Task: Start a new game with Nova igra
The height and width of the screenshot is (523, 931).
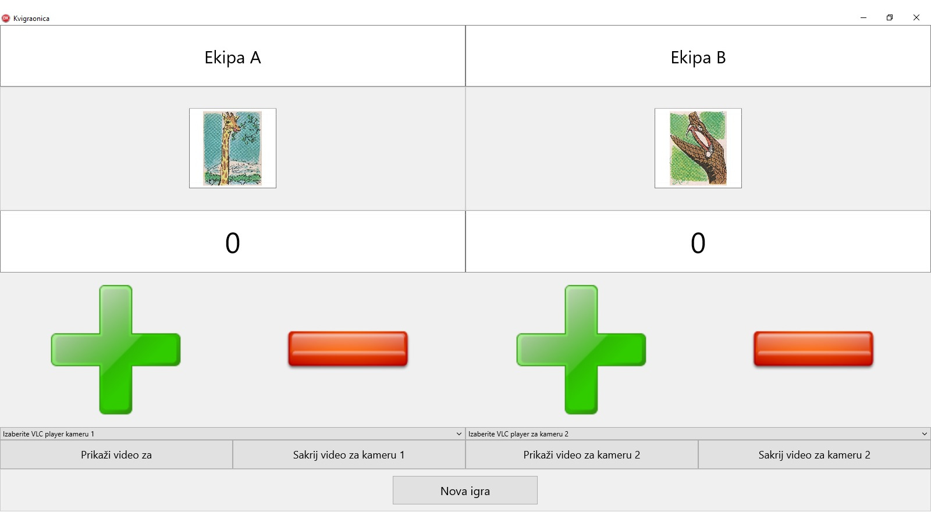Action: (x=465, y=490)
